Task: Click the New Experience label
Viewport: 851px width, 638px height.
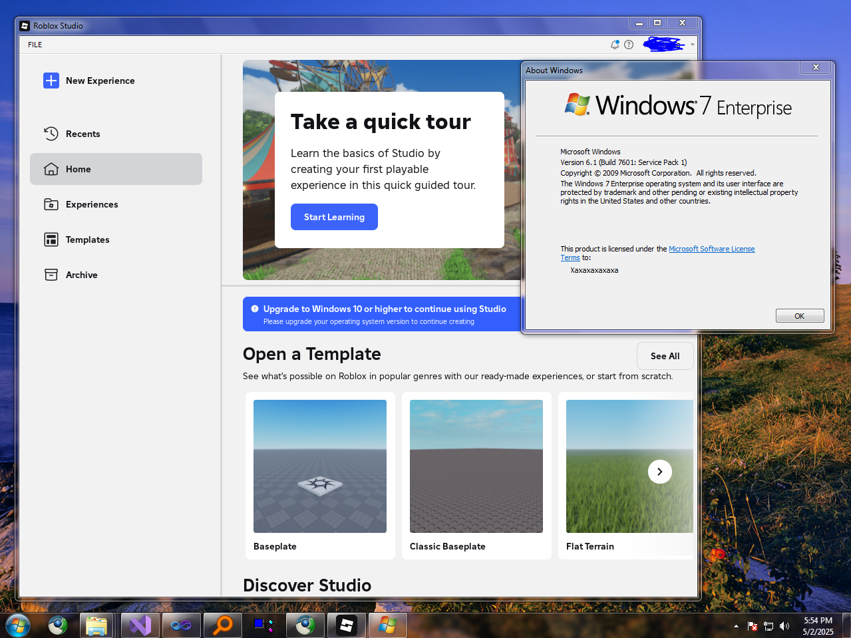Action: tap(100, 80)
